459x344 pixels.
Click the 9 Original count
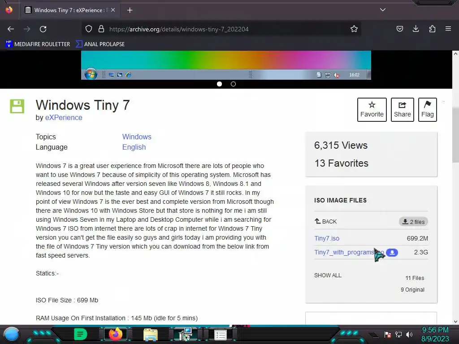[412, 290]
